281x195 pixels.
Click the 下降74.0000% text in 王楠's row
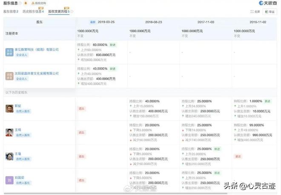[195, 130]
